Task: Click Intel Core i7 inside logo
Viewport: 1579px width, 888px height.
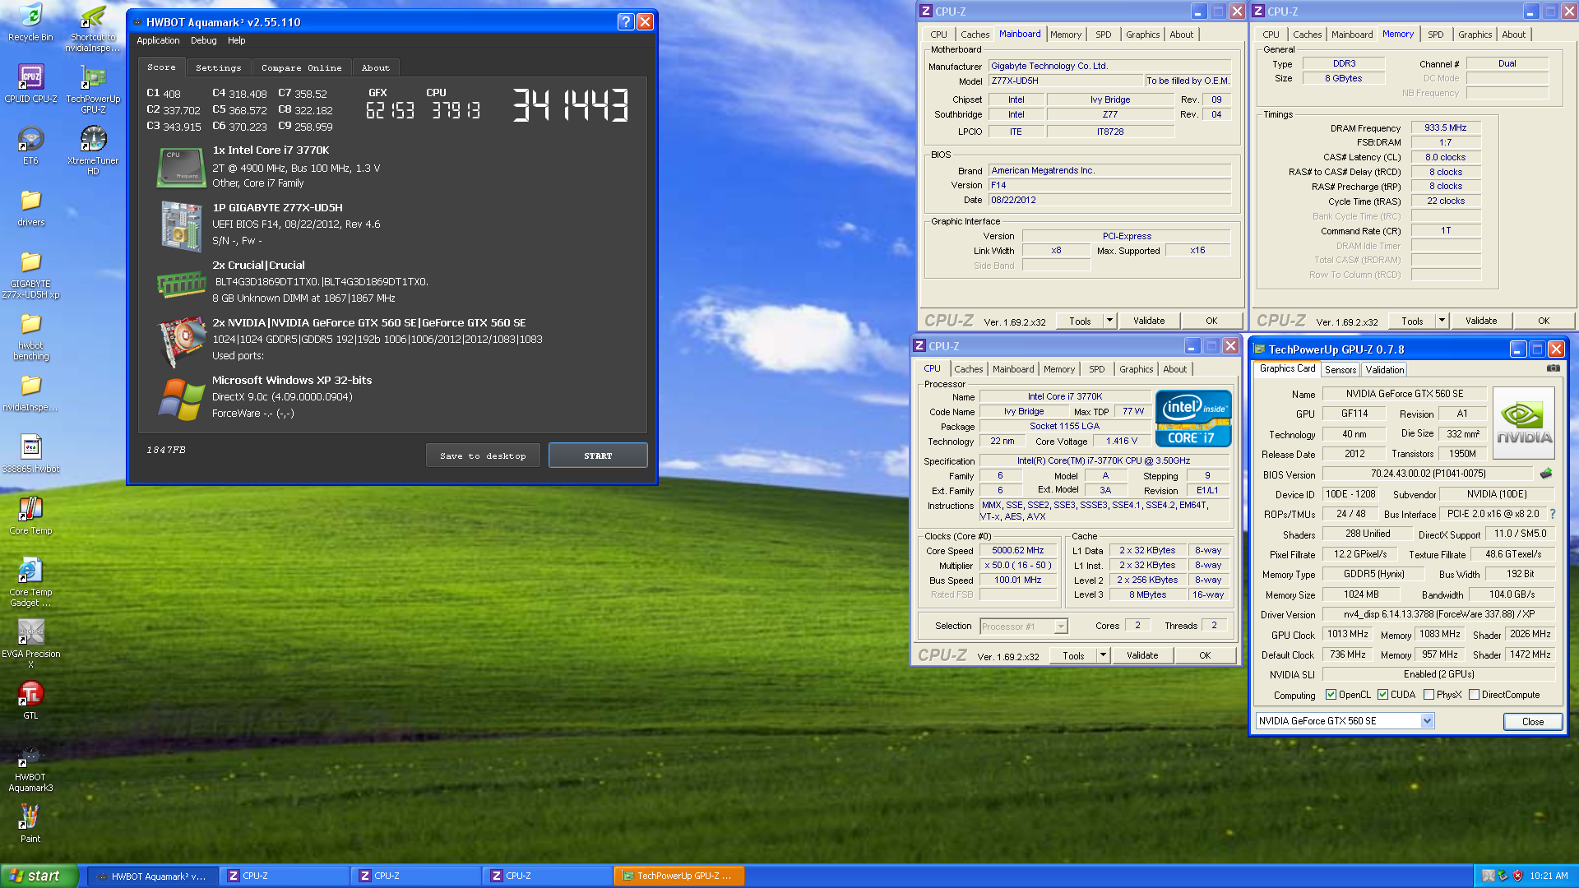Action: pyautogui.click(x=1192, y=418)
